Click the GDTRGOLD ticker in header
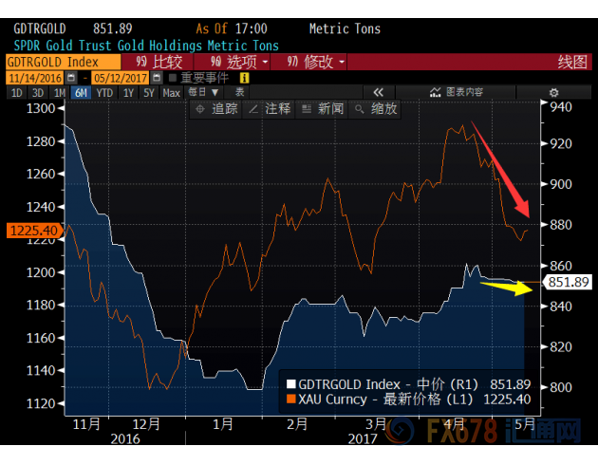 [40, 28]
